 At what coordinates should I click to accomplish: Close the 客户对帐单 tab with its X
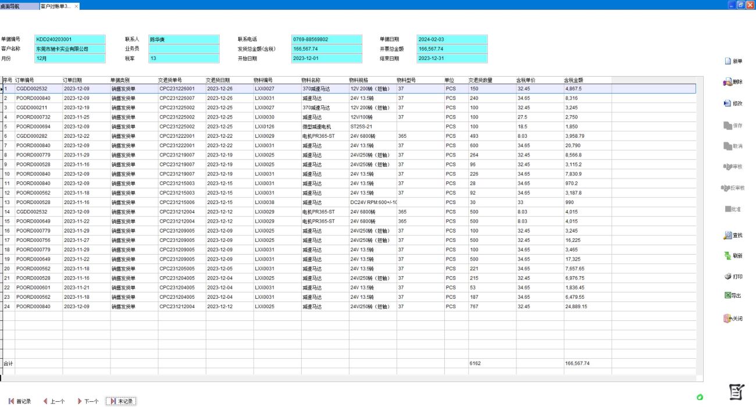[76, 6]
